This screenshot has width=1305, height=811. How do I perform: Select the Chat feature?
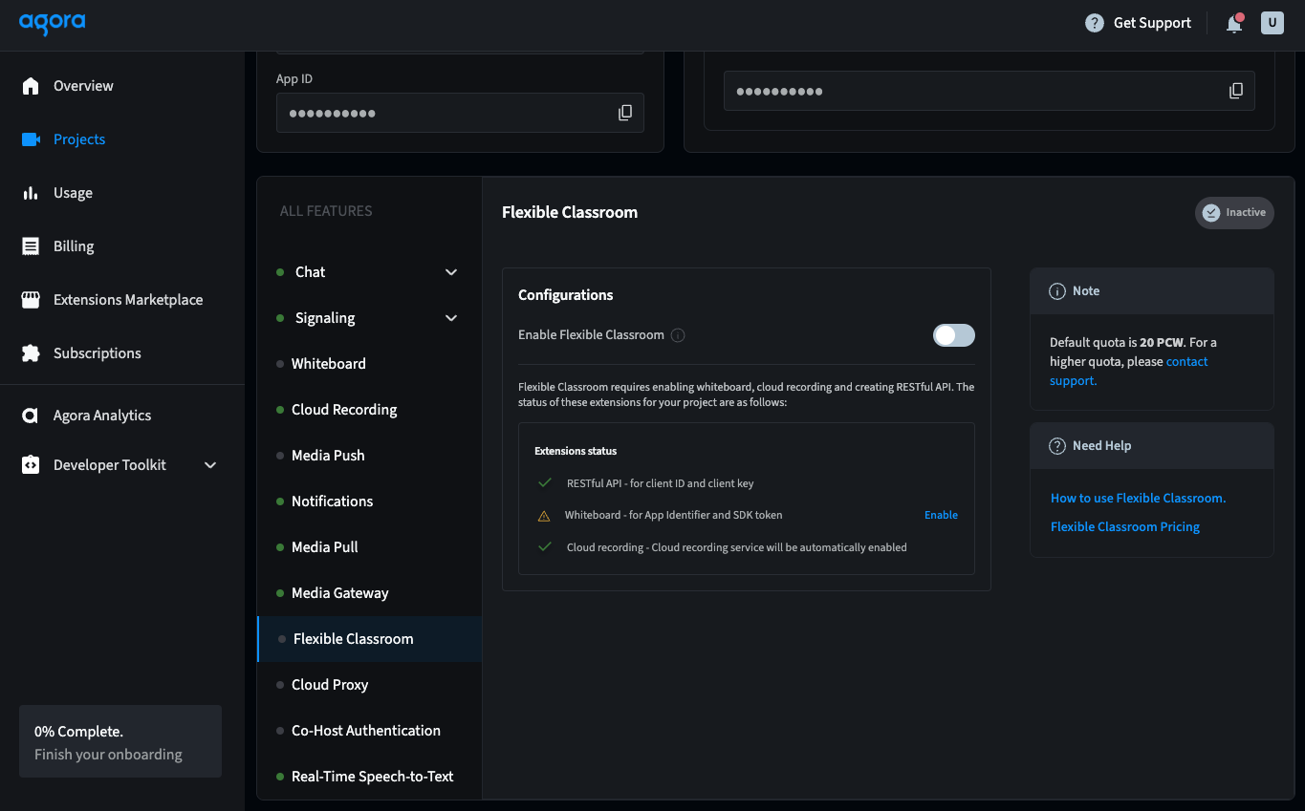tap(369, 272)
